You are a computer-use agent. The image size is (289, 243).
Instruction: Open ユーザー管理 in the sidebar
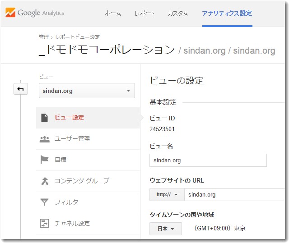(88, 139)
